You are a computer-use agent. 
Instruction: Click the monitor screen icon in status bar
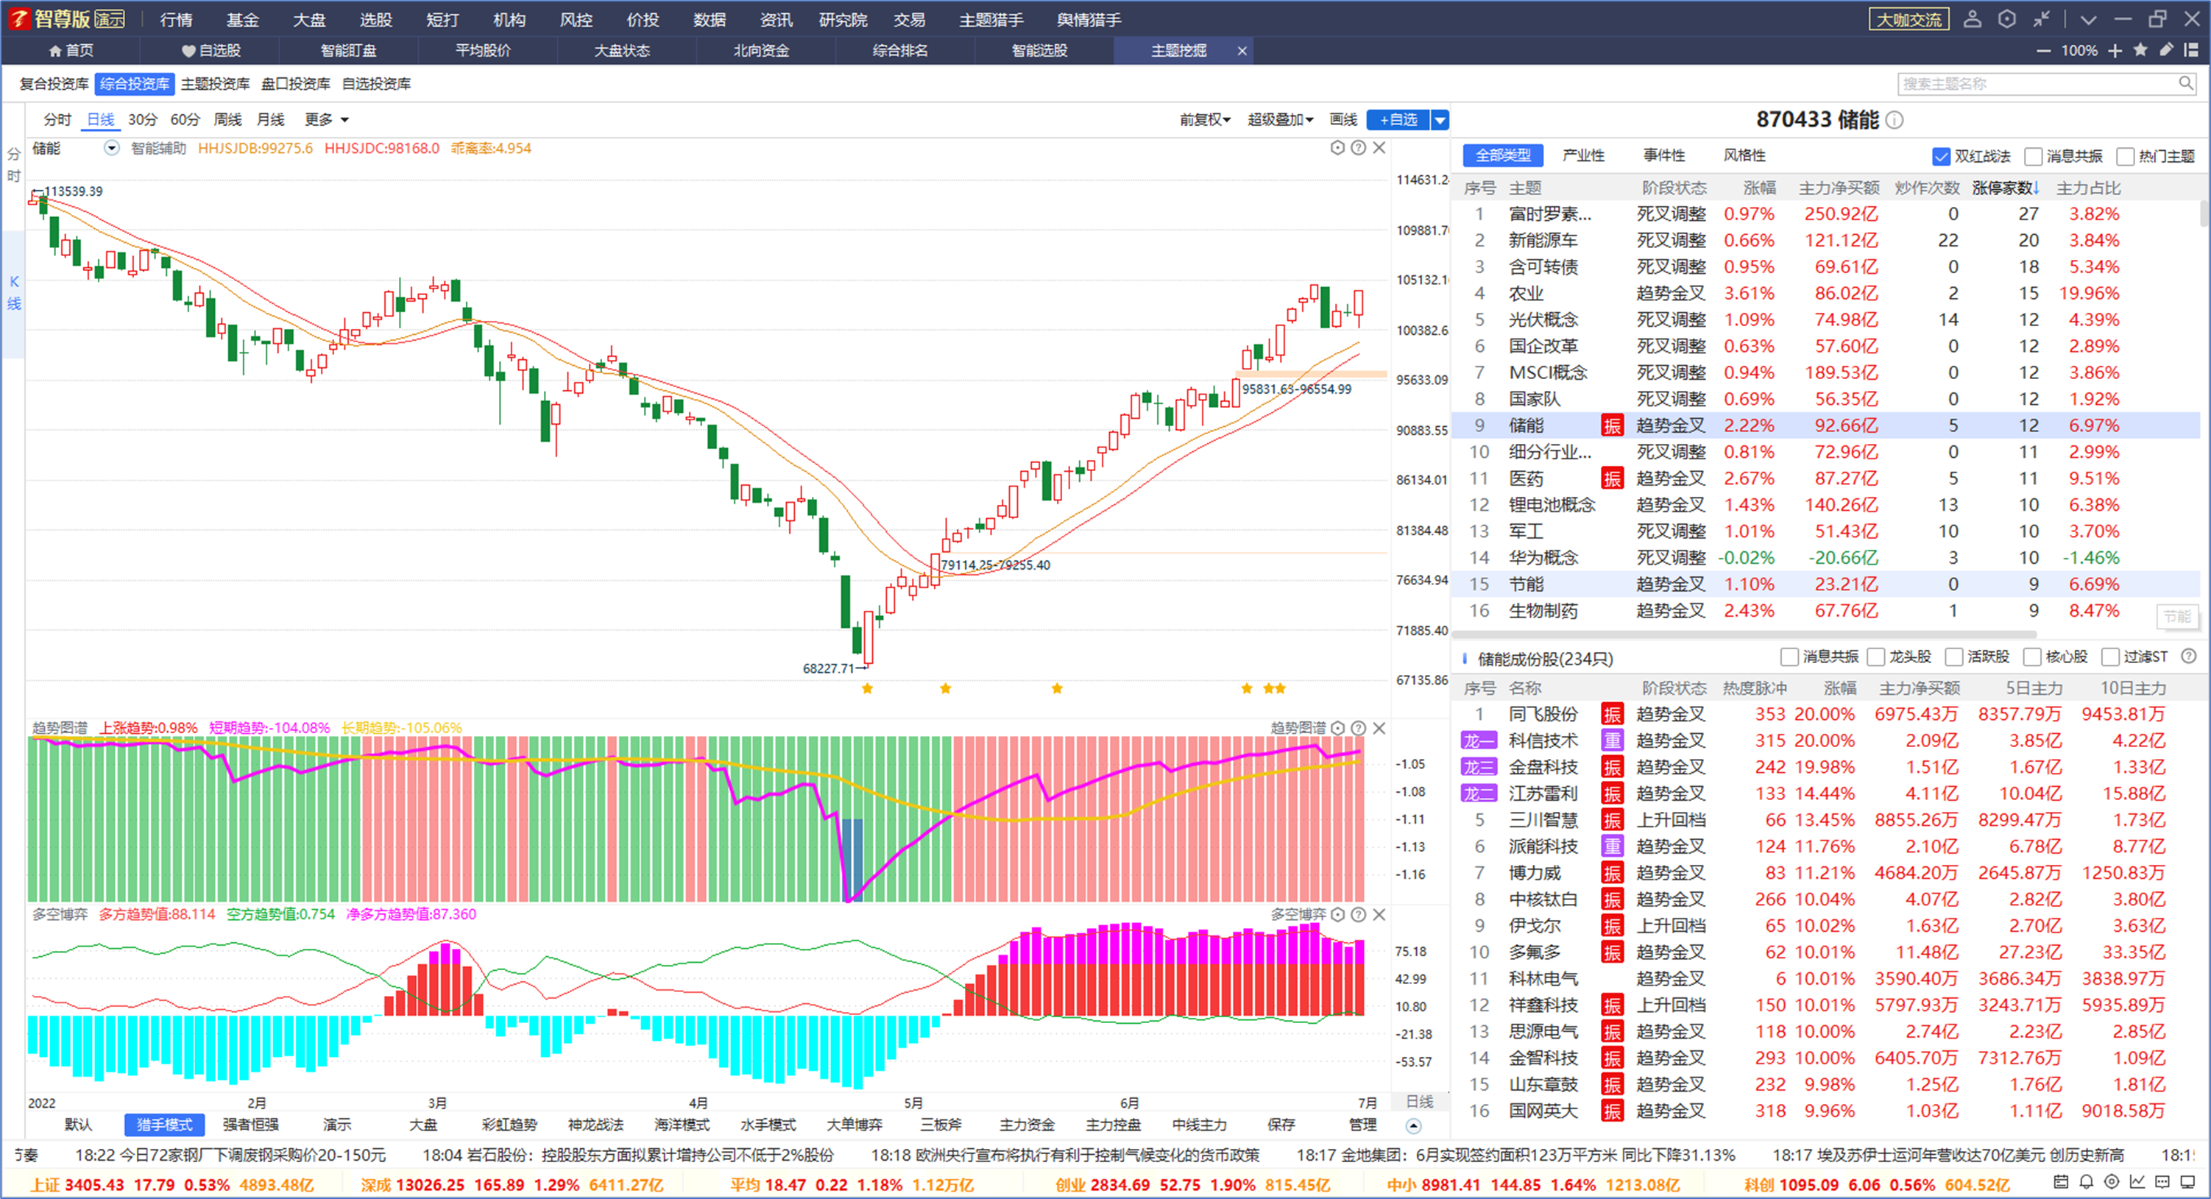pos(2188,1182)
